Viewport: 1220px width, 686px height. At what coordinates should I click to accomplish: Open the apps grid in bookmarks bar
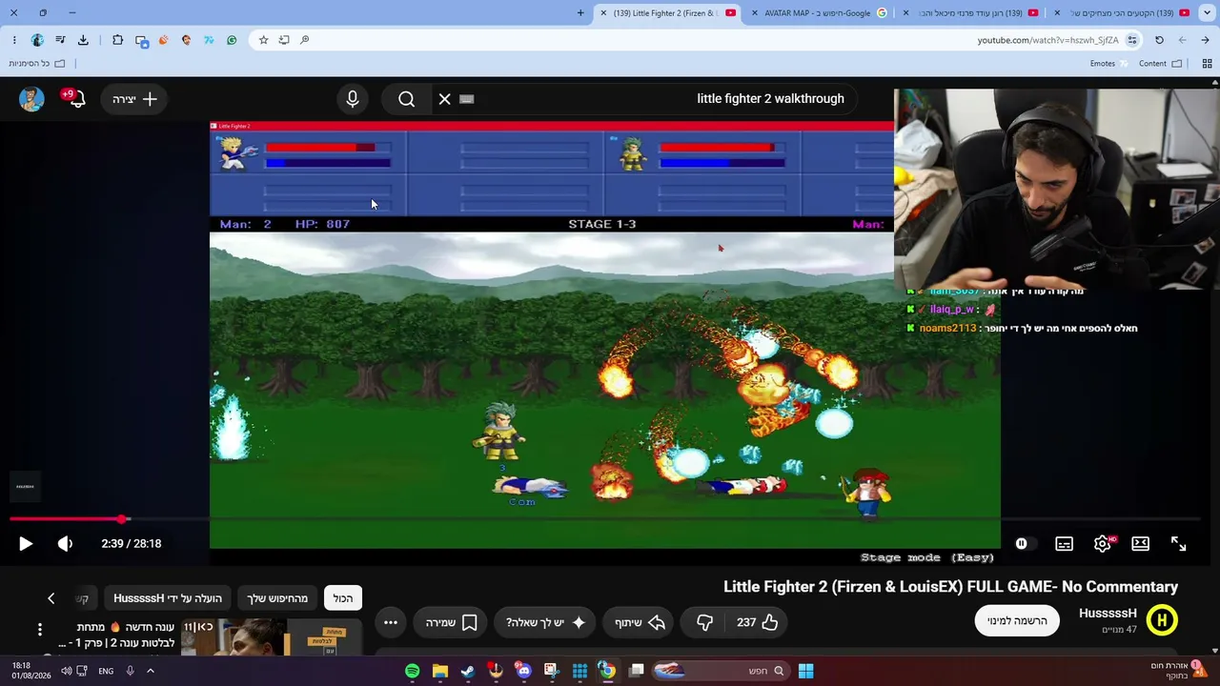point(1207,64)
